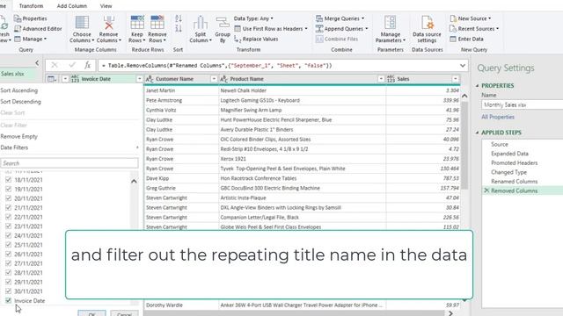
Task: Open Sales column filter dropdown
Action: (456, 79)
